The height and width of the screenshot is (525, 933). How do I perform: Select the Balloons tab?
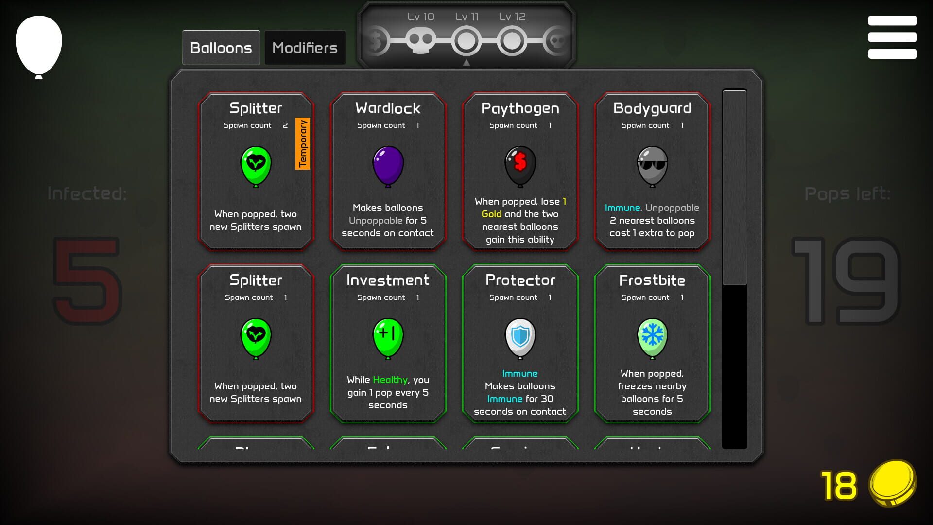point(221,47)
